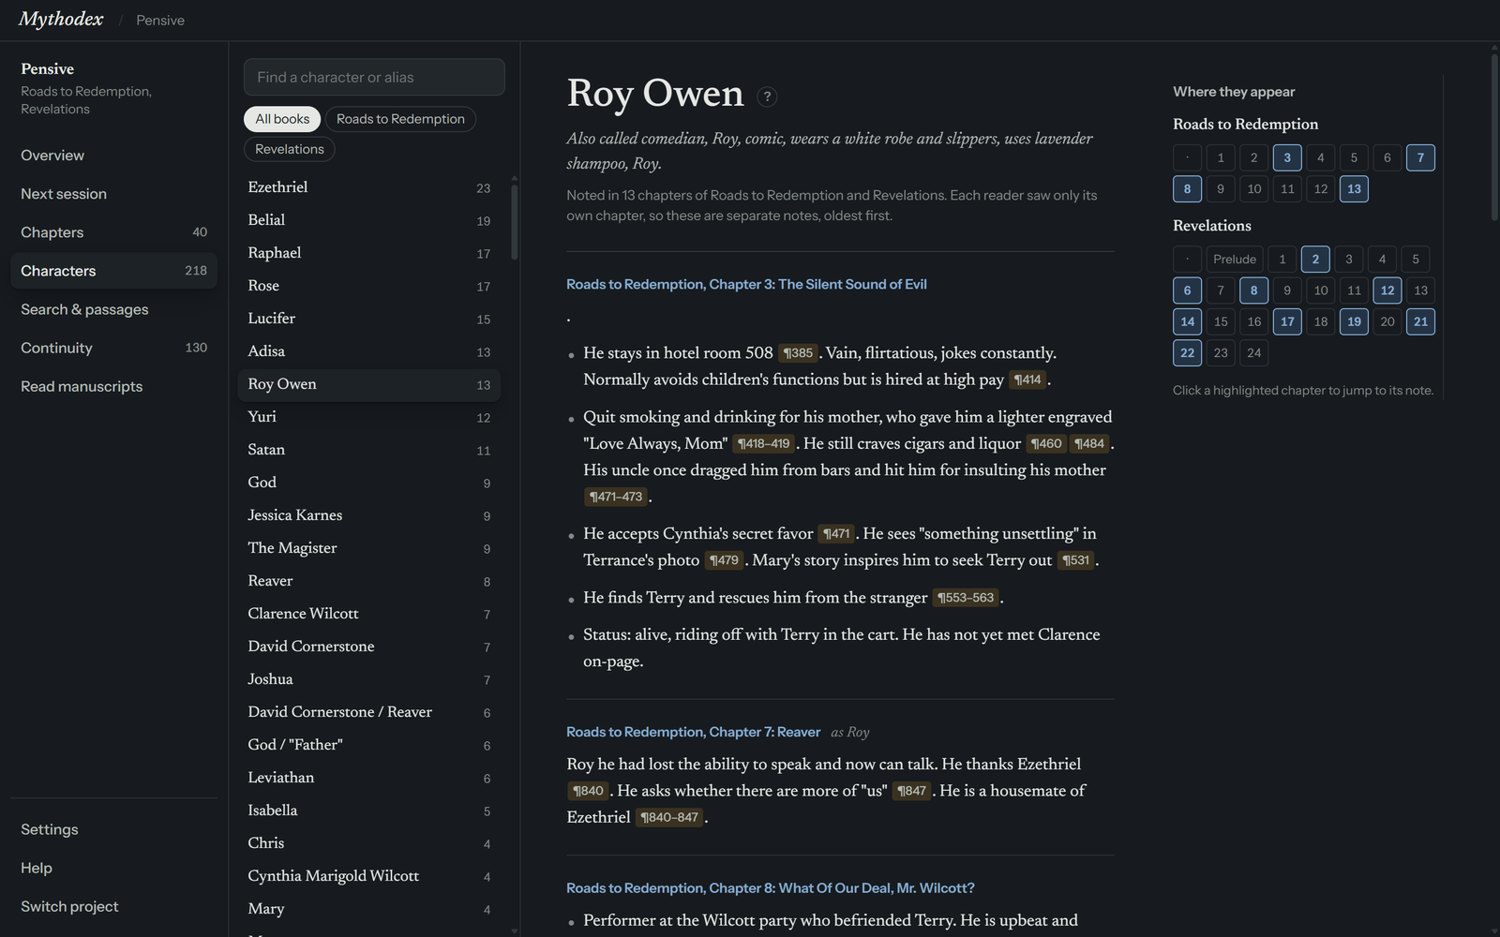Screen dimensions: 1500x937
Task: Go to Next session
Action: [x=114, y=194]
